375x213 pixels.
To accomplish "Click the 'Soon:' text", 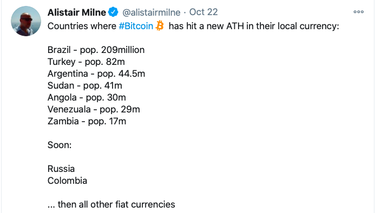I will pos(60,145).
